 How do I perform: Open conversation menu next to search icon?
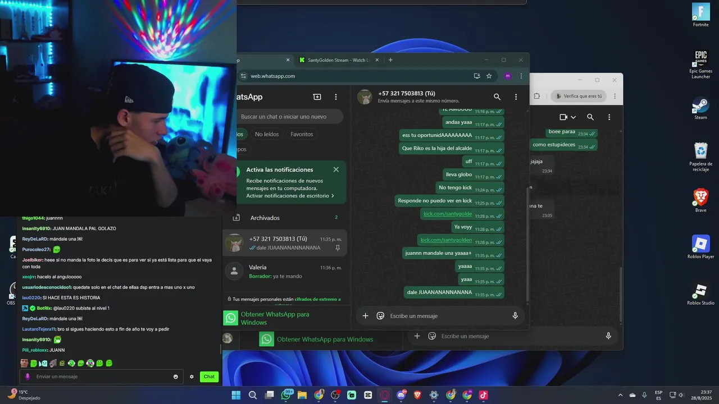[x=516, y=97]
